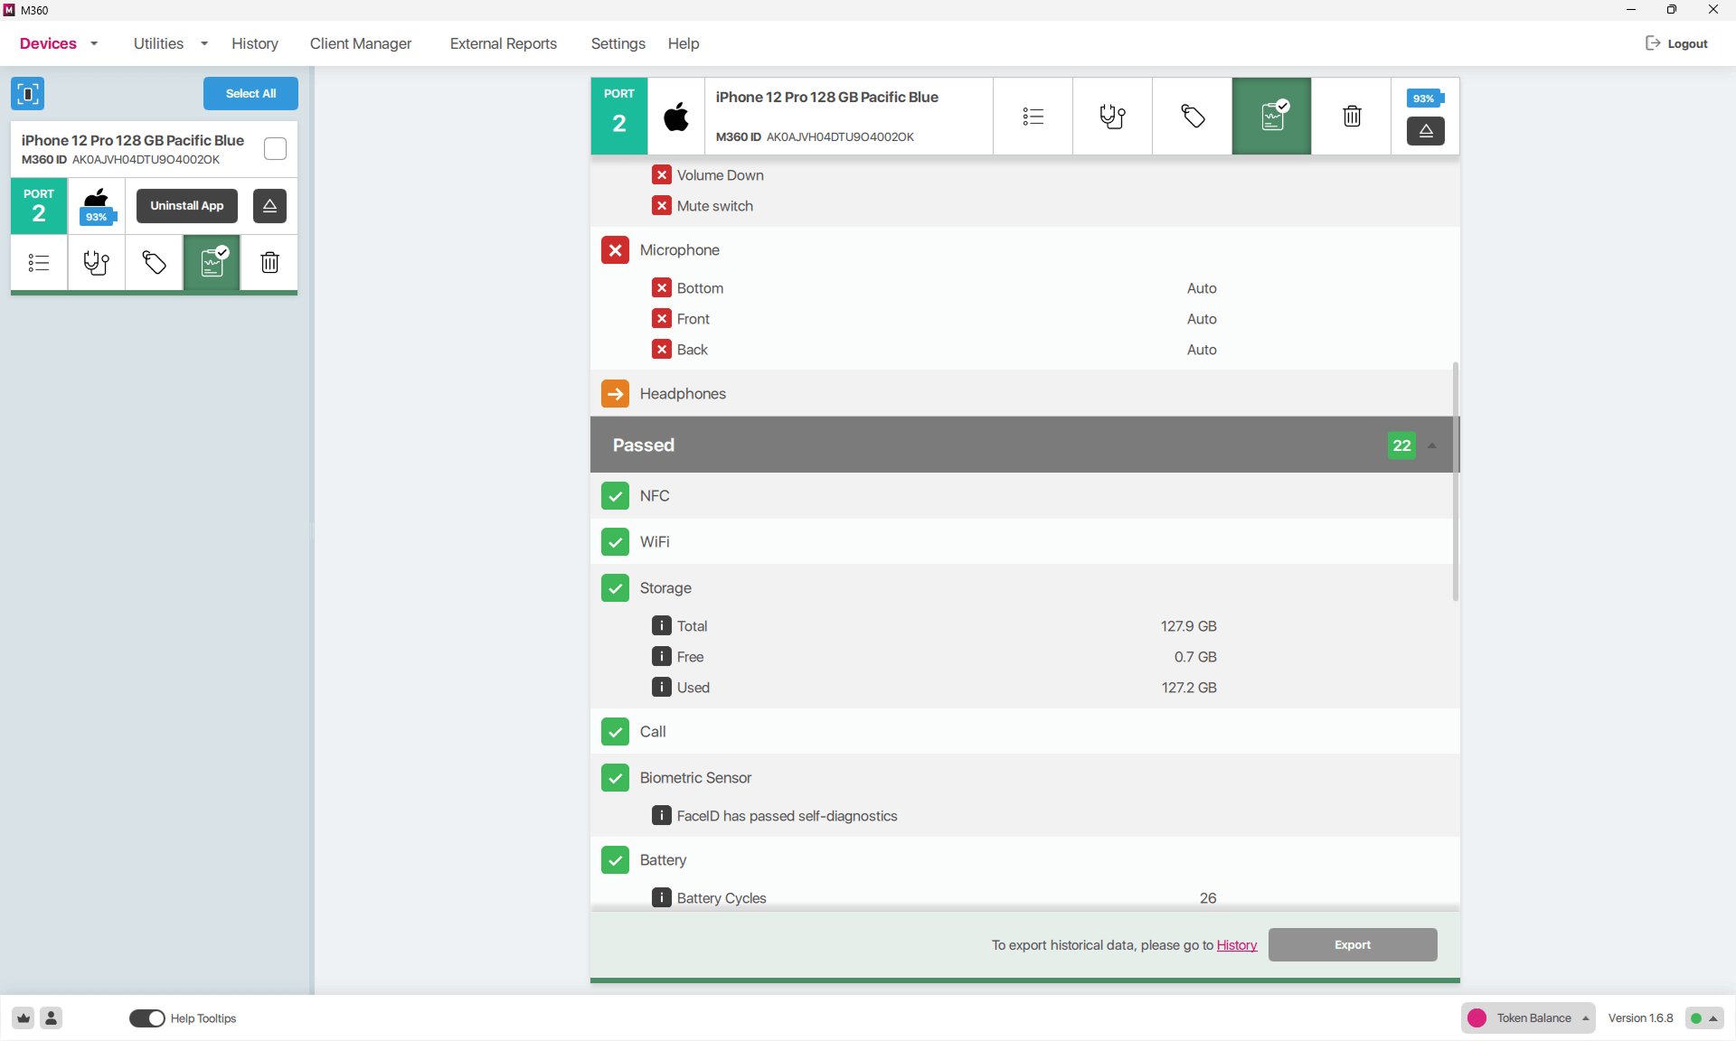Viewport: 1736px width, 1041px height.
Task: Collapse the Passed section
Action: click(1432, 445)
